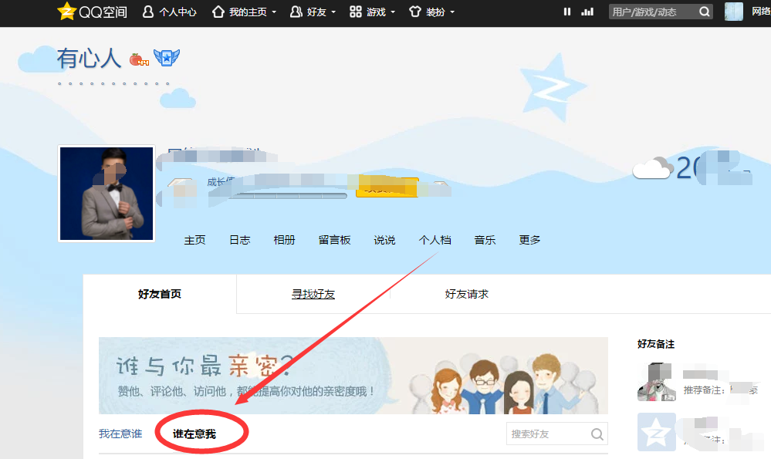This screenshot has width=771, height=459.
Task: Click the profile photo thumbnail
Action: click(107, 194)
